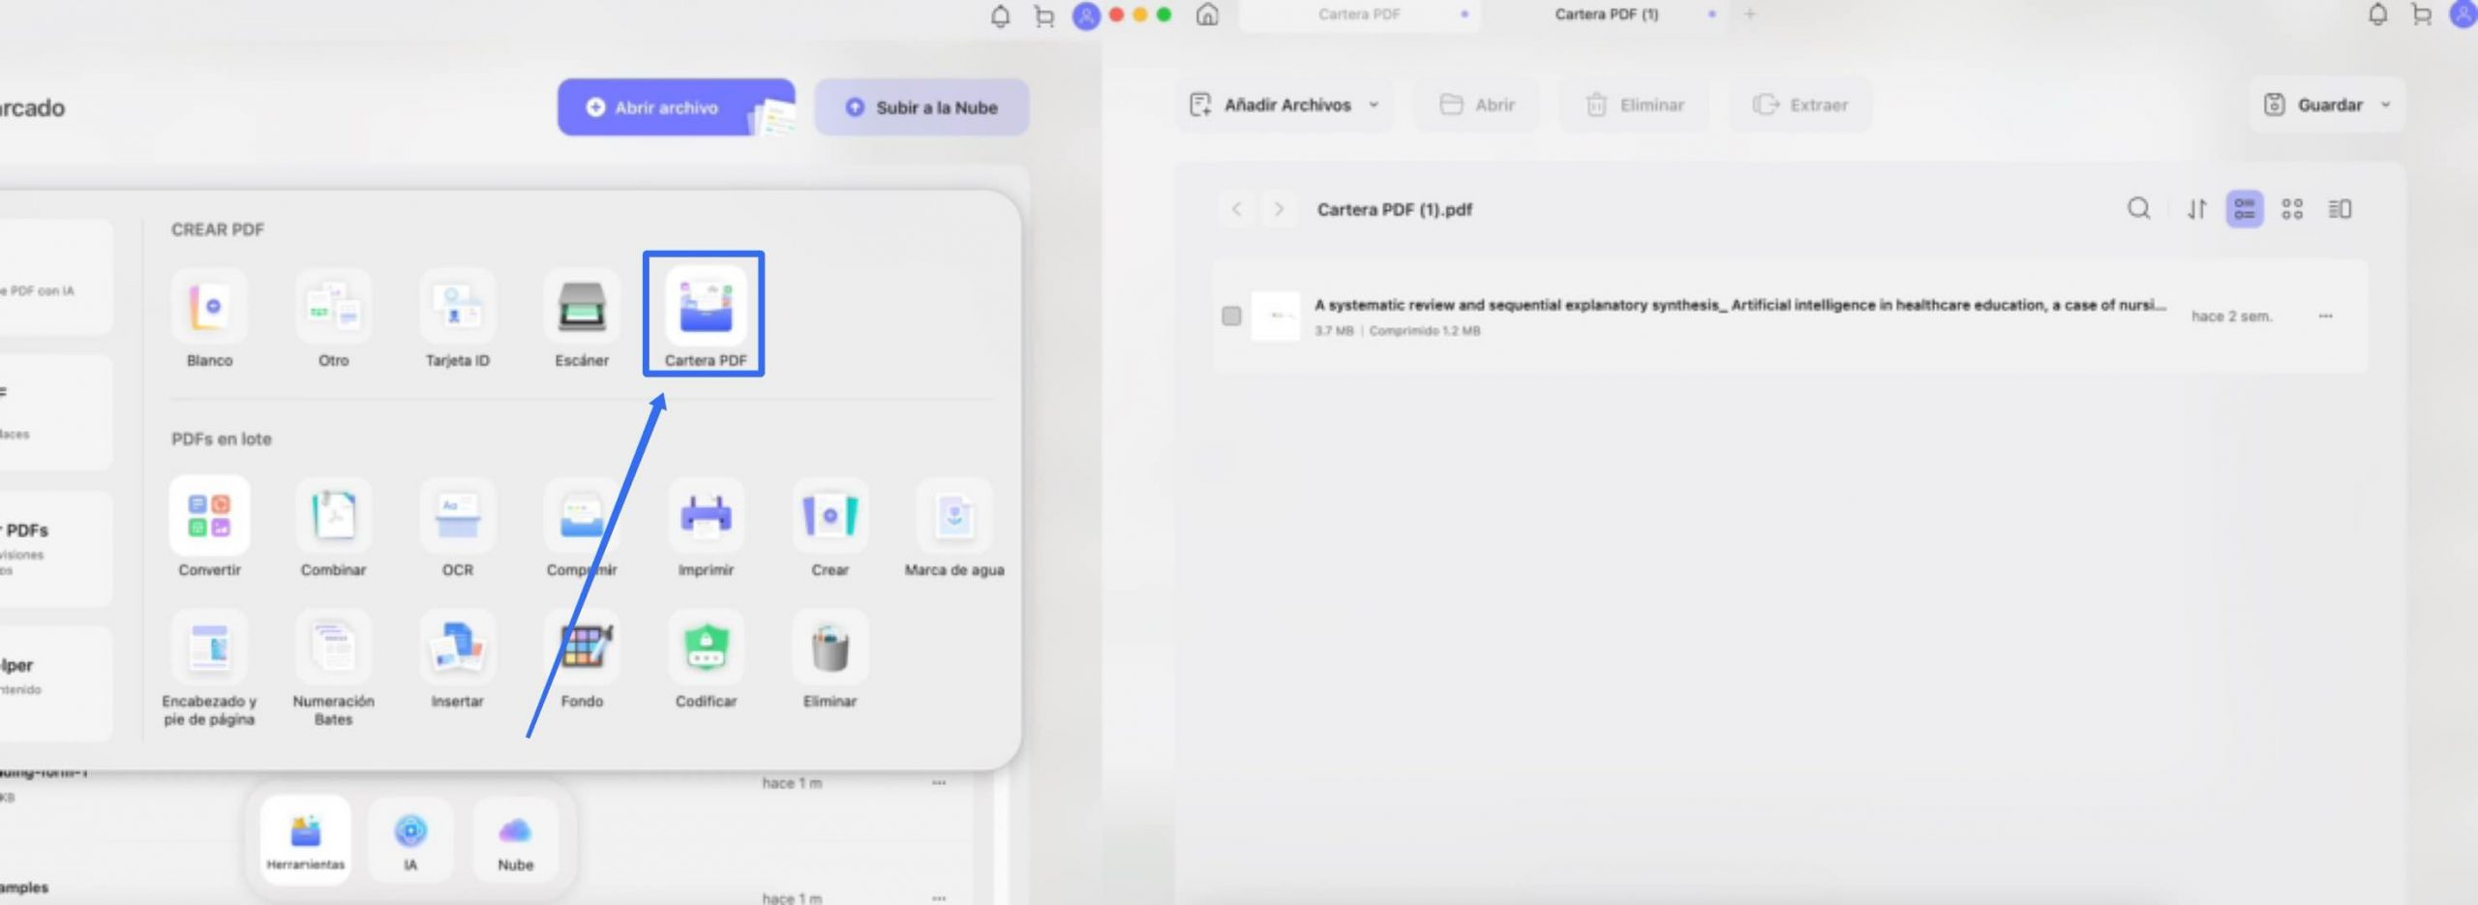Open the Guardar options dropdown
The width and height of the screenshot is (2478, 905).
pos(2386,105)
